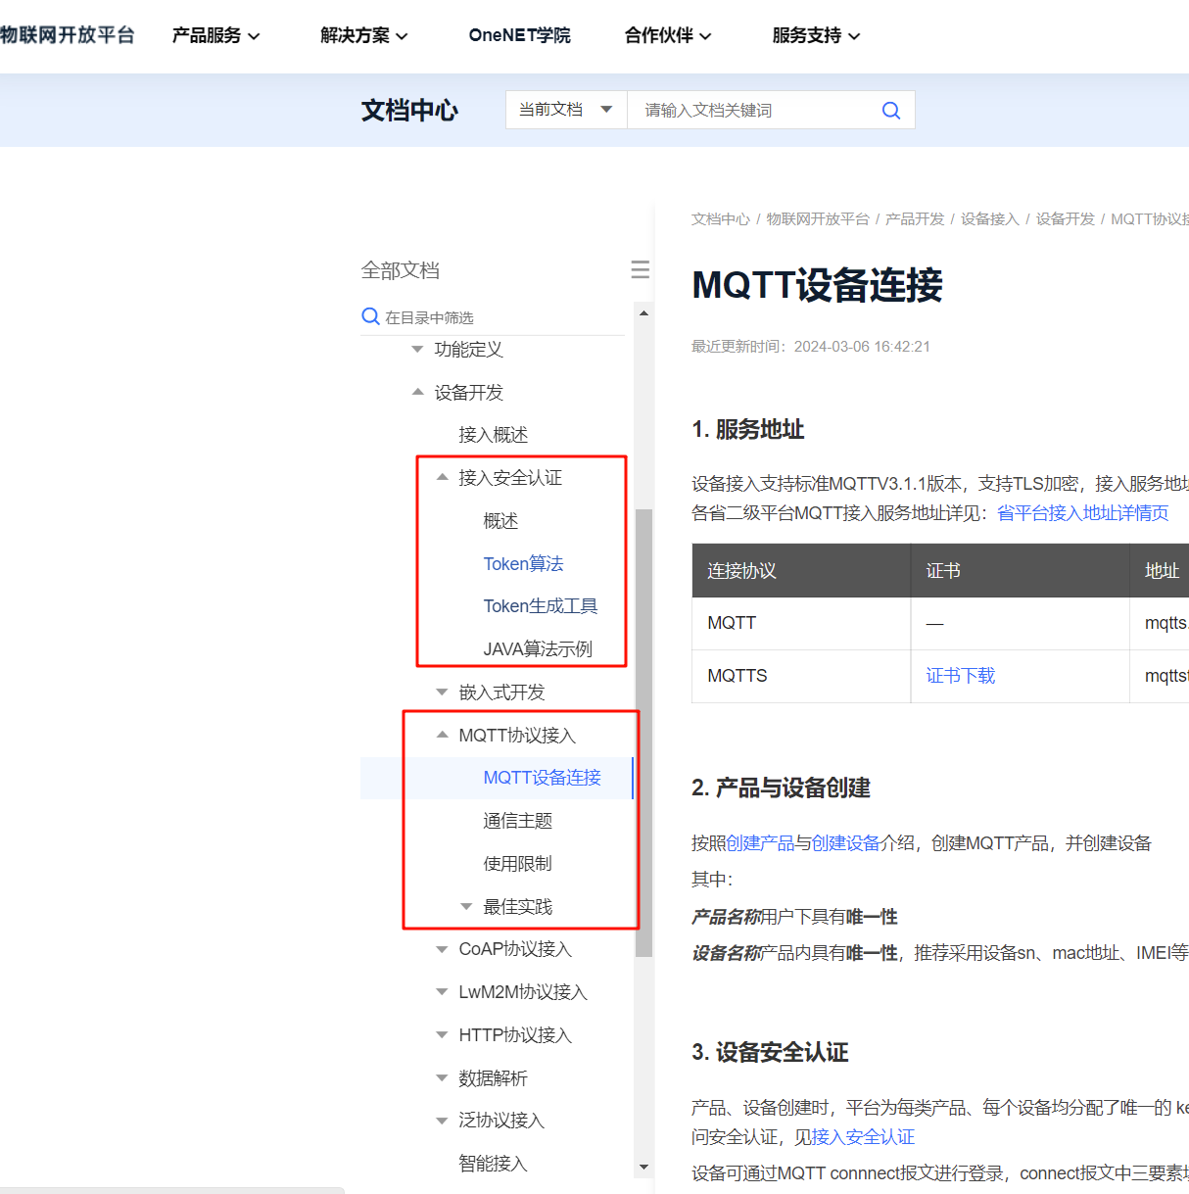Open the 省平台接入地址详情页 link
This screenshot has width=1189, height=1194.
pyautogui.click(x=1081, y=512)
